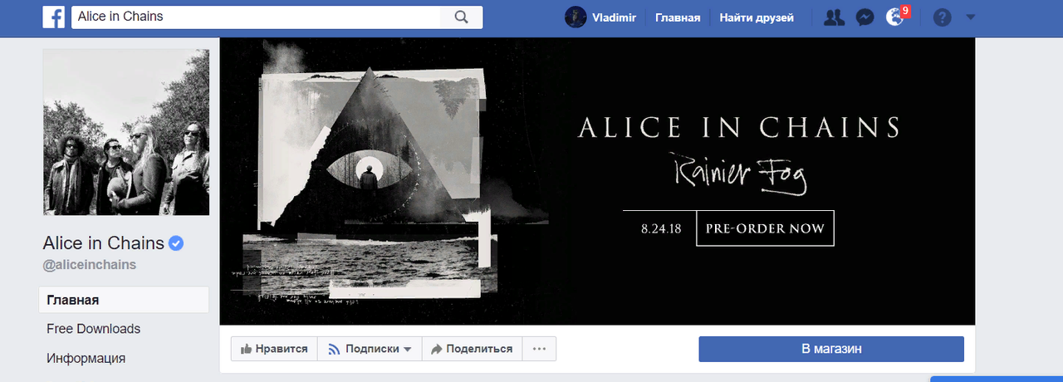The height and width of the screenshot is (382, 1063).
Task: Click the Нравится like button
Action: click(x=274, y=349)
